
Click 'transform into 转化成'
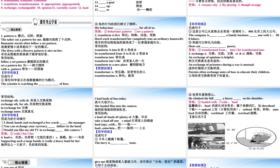coord(110,57)
